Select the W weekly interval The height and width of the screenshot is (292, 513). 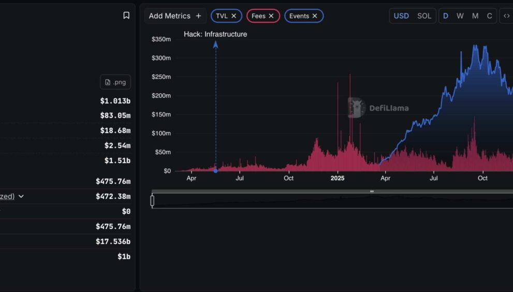(460, 16)
